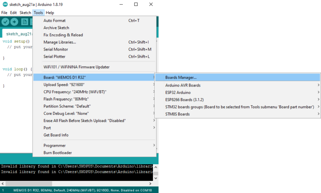Click the Arduino logo in title bar
The height and width of the screenshot is (193, 321).
coord(5,4)
